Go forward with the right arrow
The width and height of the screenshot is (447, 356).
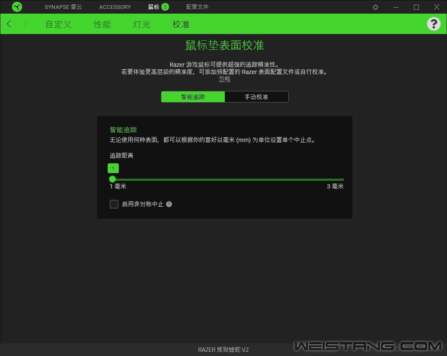(25, 24)
